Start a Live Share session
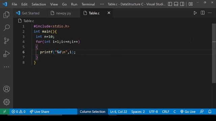This screenshot has height=121, width=216. pos(39,112)
